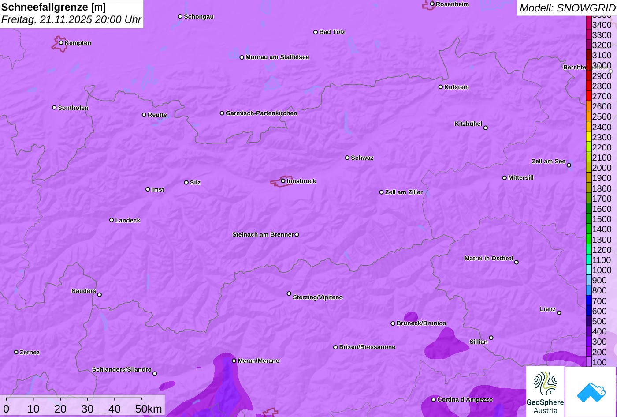The image size is (617, 417).
Task: Click the Schlanders/Silandro label
Action: click(122, 369)
